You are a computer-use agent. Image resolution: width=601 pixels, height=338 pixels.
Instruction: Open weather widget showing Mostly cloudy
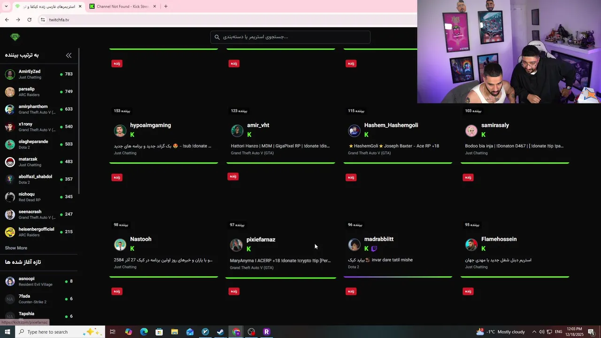pos(501,332)
